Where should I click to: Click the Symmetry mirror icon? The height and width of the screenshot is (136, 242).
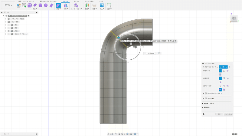click(66, 5)
